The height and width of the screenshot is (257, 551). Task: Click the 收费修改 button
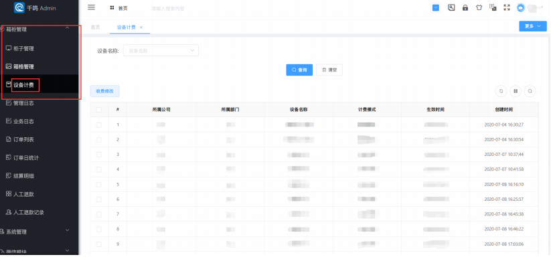(104, 91)
